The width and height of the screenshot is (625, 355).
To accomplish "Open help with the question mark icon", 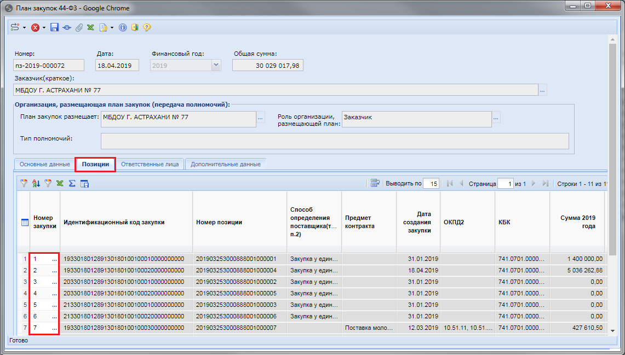I will (x=147, y=27).
